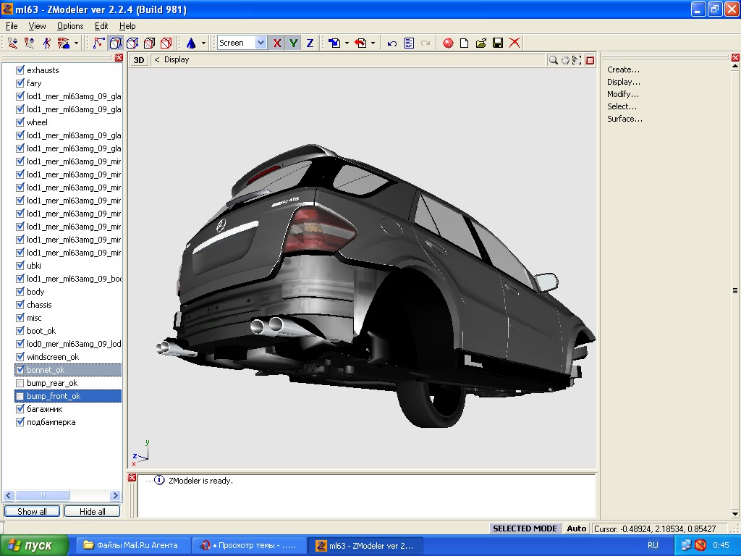The width and height of the screenshot is (741, 556).
Task: Open dropdown arrow beside selection tools
Action: click(x=76, y=43)
